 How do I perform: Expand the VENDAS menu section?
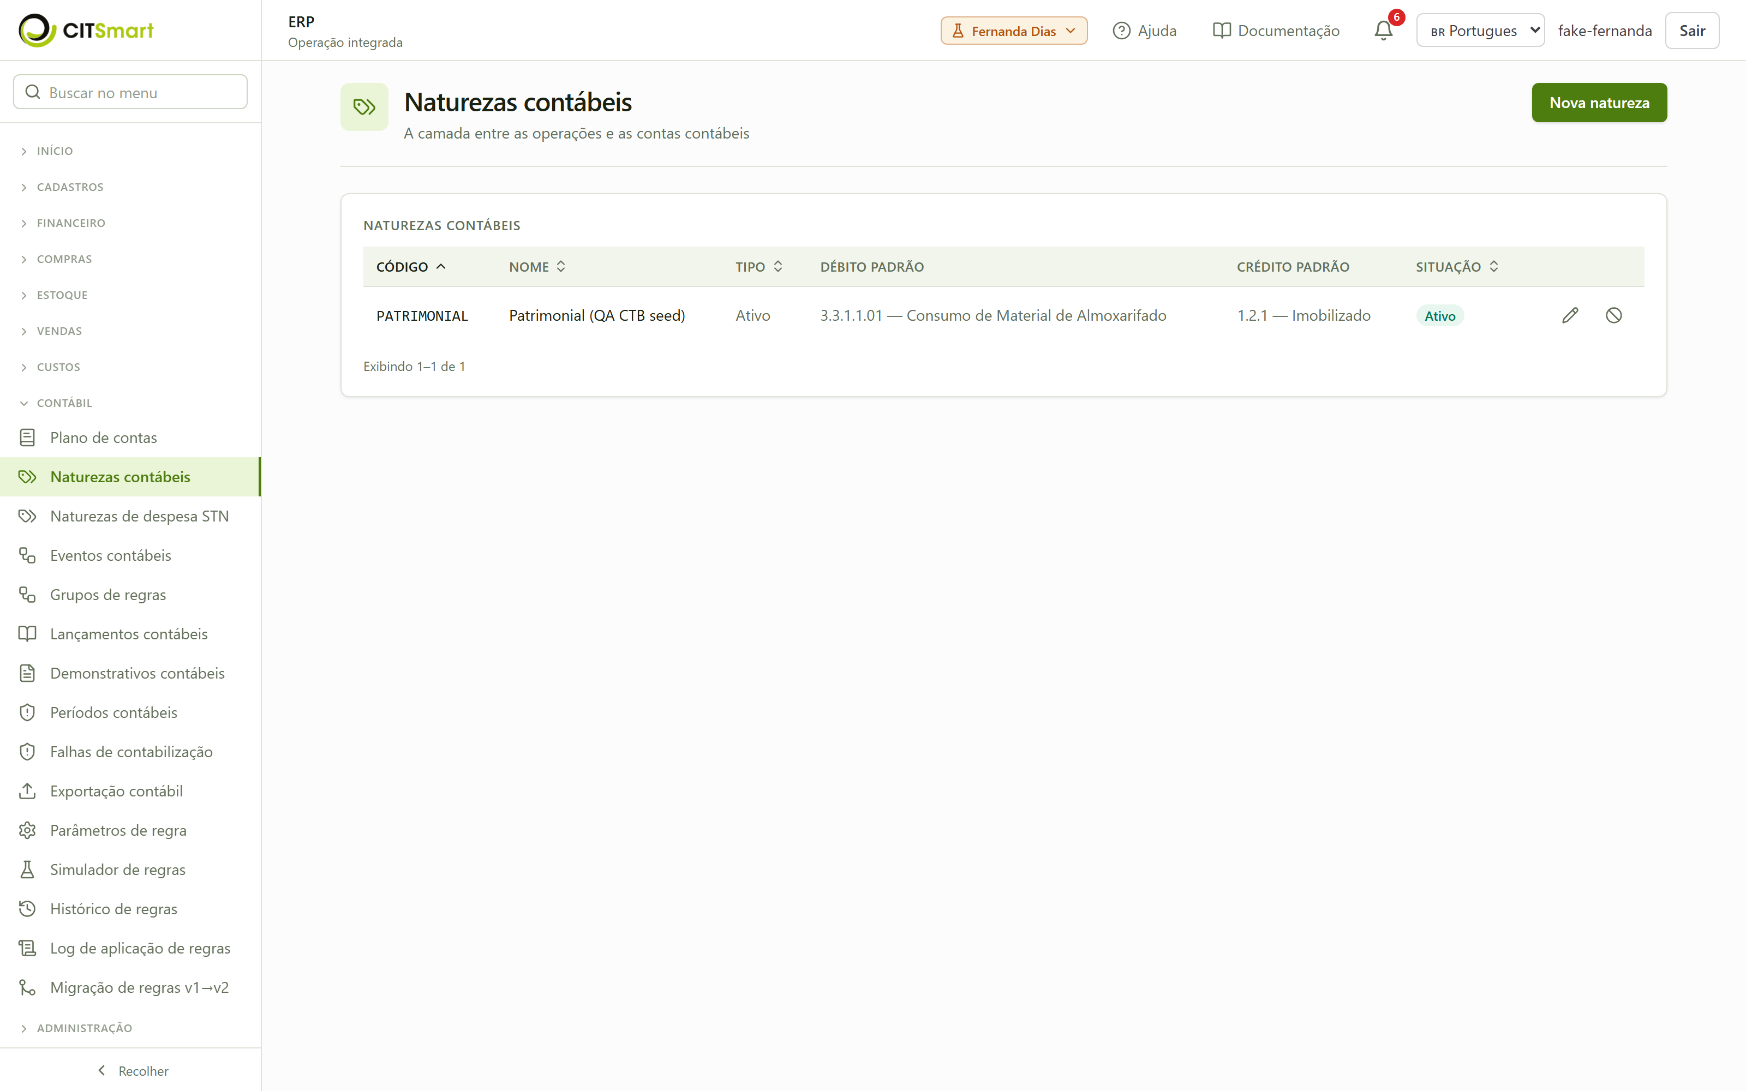(x=130, y=331)
